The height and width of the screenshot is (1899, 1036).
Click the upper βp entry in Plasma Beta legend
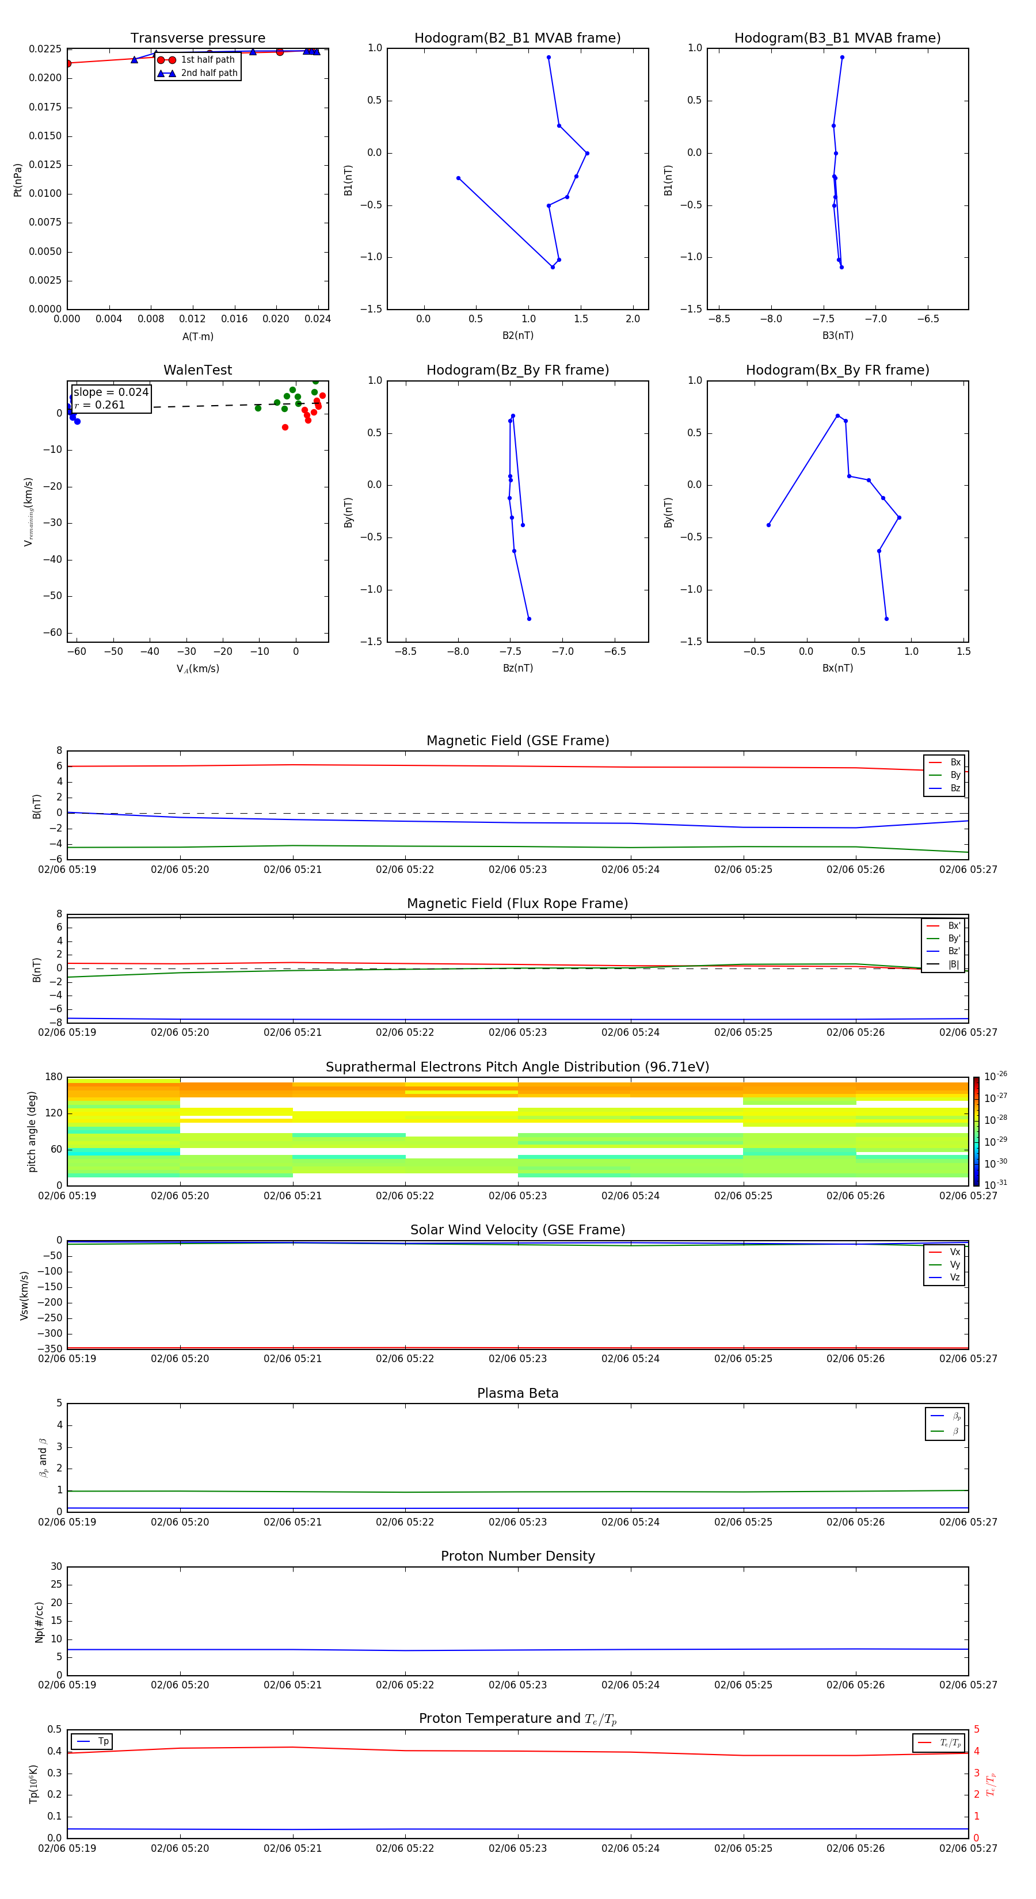(945, 1416)
